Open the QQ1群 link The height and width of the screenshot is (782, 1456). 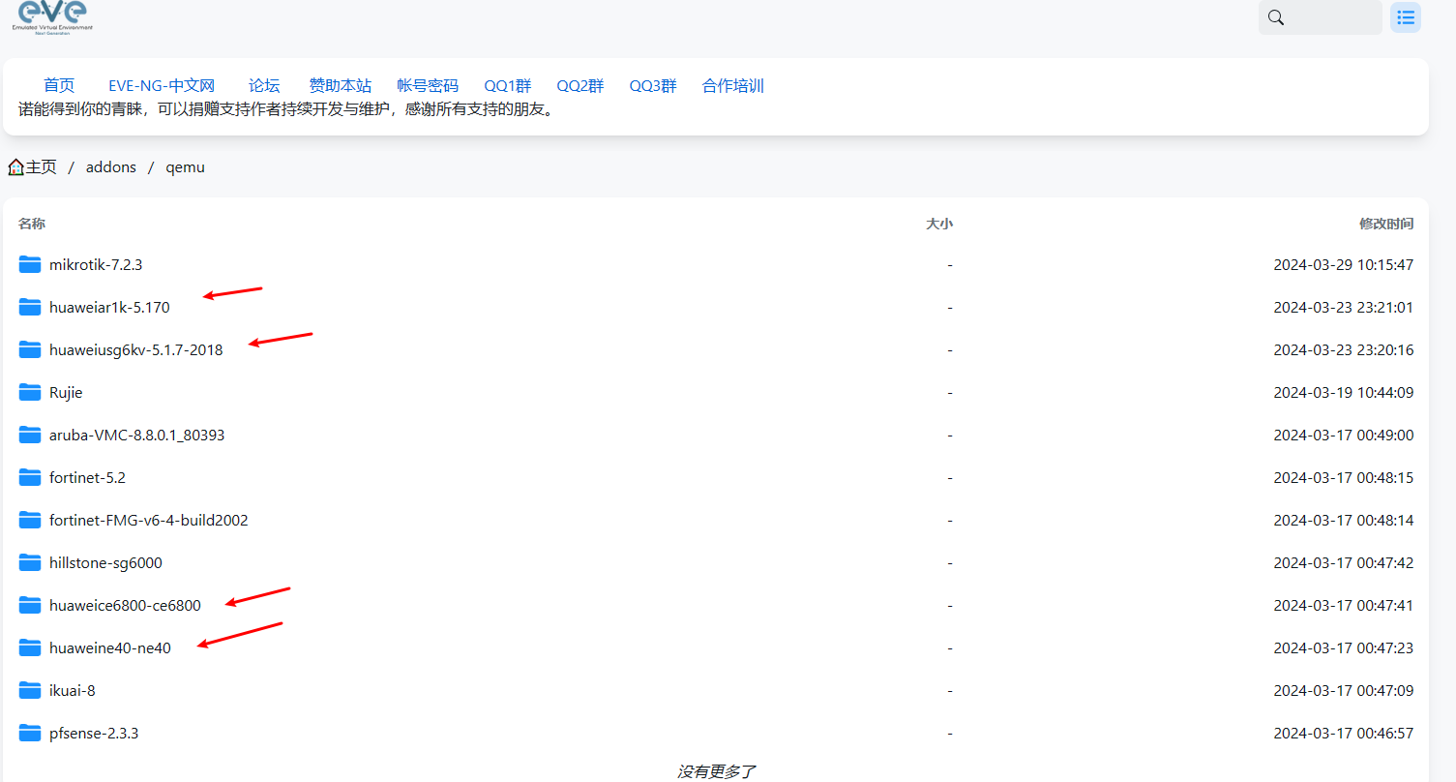click(x=508, y=86)
